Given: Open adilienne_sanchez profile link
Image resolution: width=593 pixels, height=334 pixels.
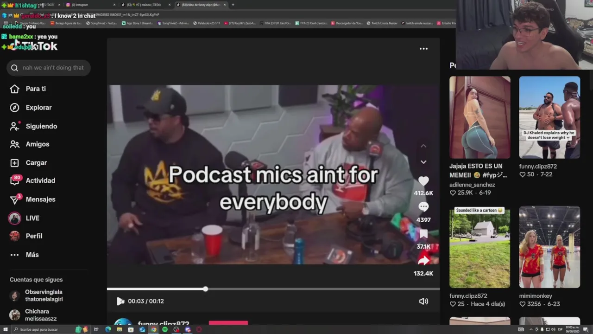Looking at the screenshot, I should click(x=472, y=185).
